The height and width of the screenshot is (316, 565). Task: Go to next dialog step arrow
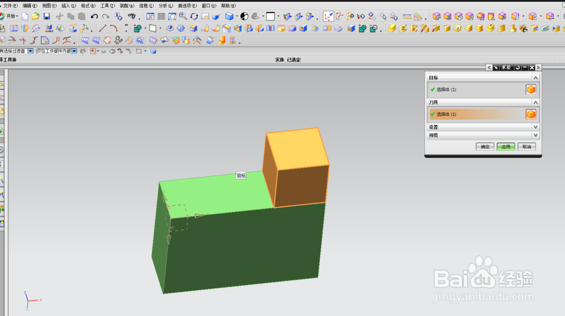point(538,67)
